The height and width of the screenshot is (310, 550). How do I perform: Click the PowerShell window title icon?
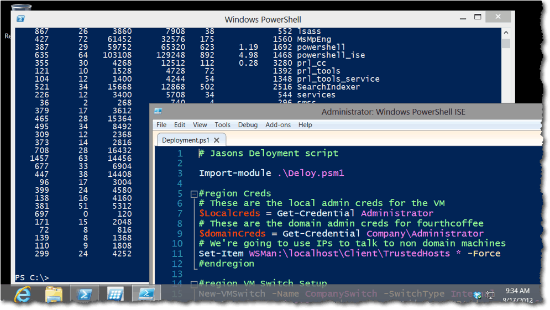[x=20, y=19]
